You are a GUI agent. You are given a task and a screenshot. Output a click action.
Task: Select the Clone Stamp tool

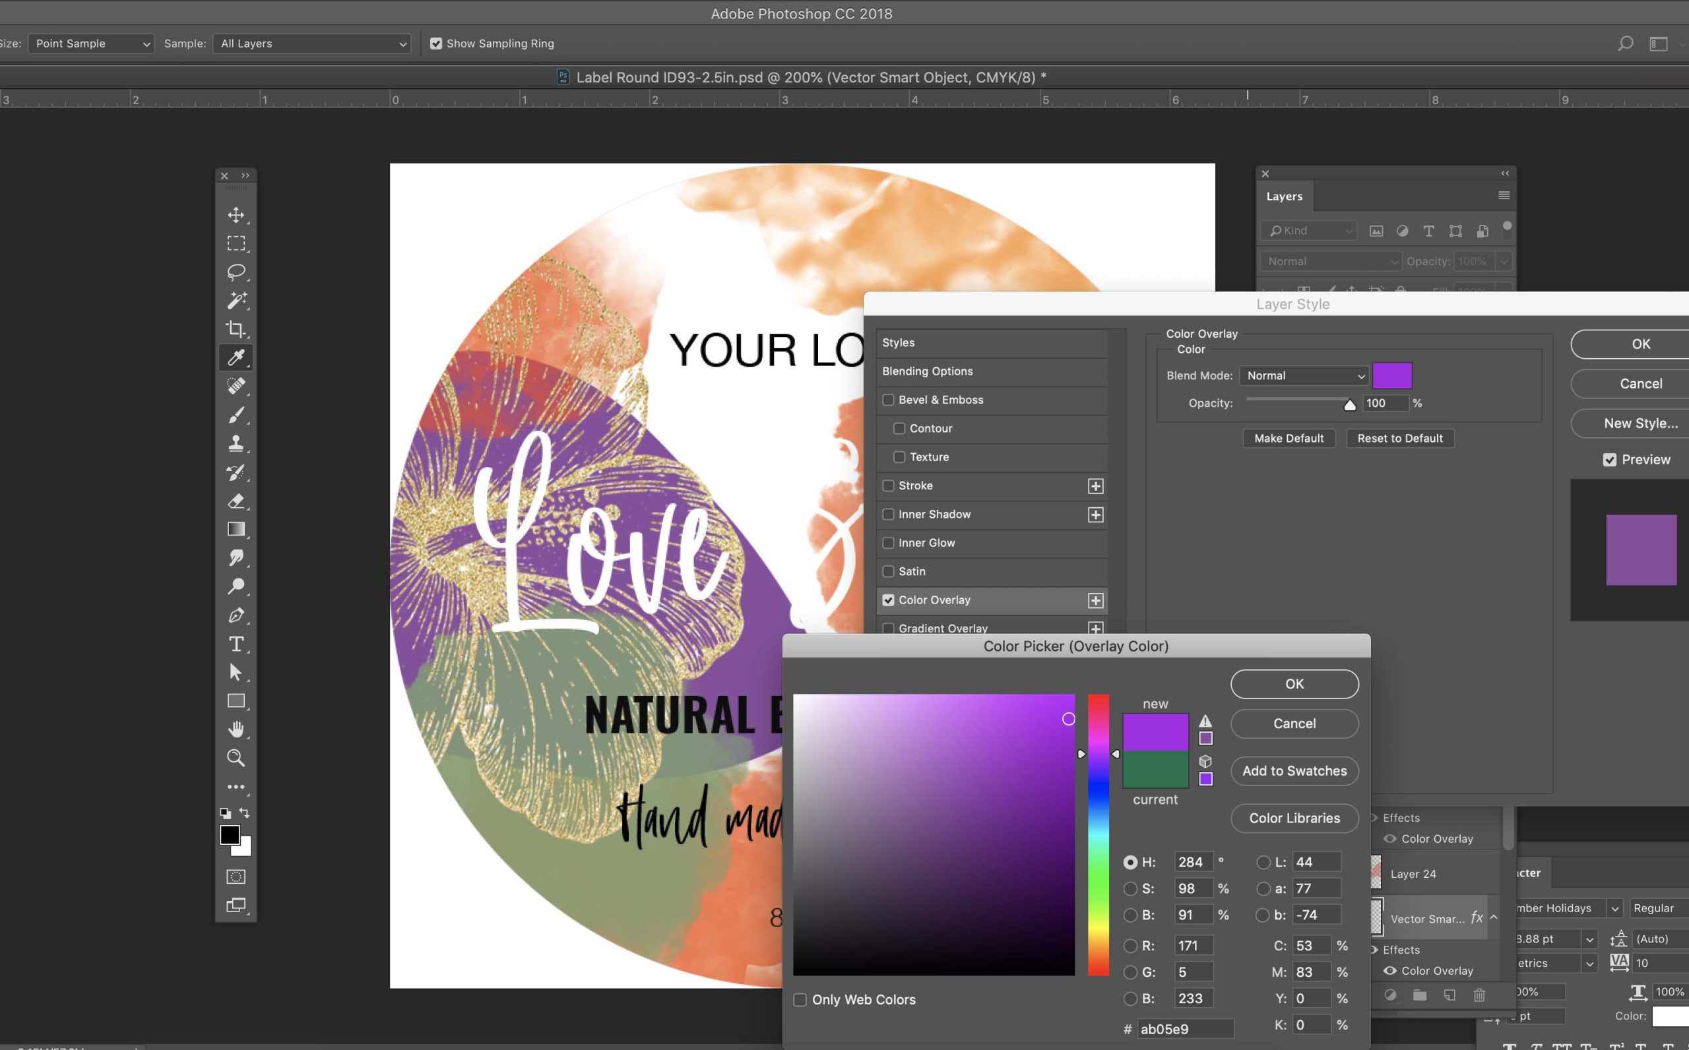click(x=236, y=443)
